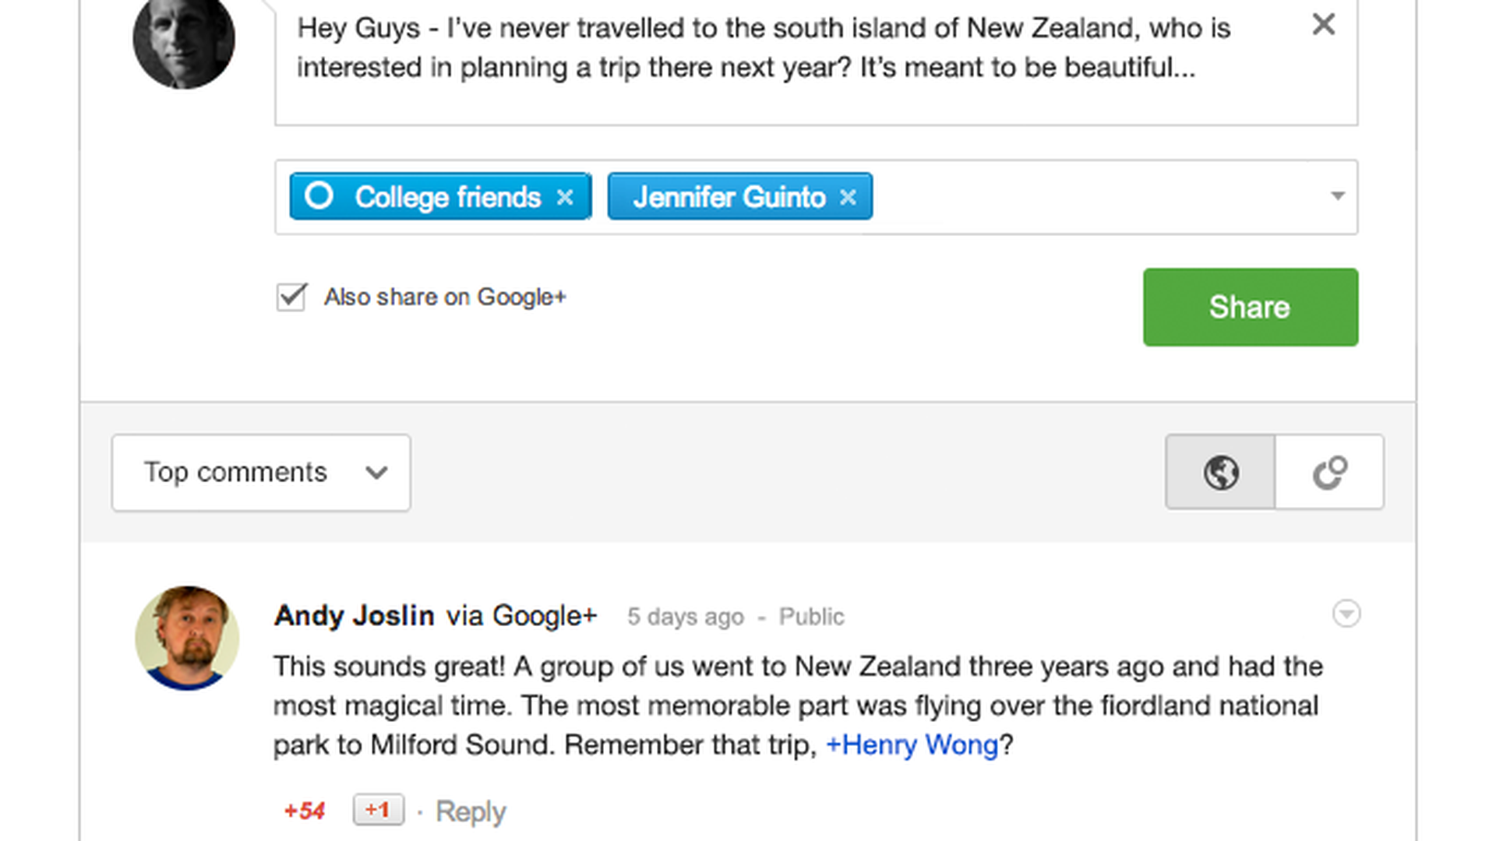Open the +Henry Wong mention link
The image size is (1496, 841).
tap(912, 745)
